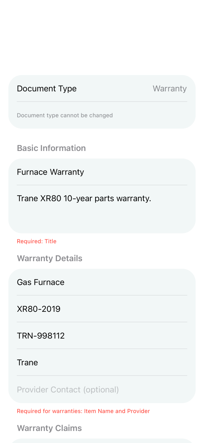This screenshot has height=443, width=204.
Task: Tap the Document Type label
Action: pyautogui.click(x=47, y=89)
